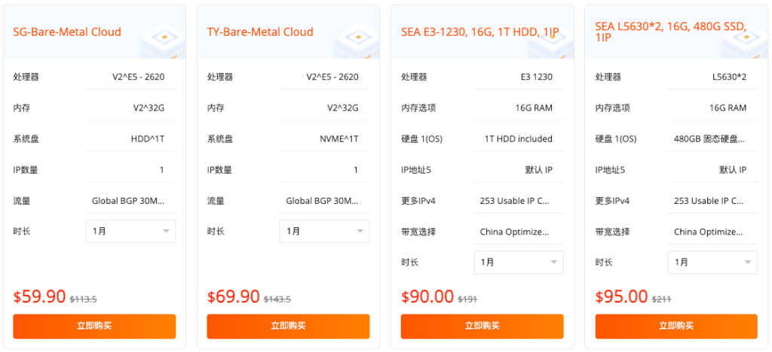
Task: Select the SEA E3-1230, 16G, 1T HDD title
Action: click(480, 32)
